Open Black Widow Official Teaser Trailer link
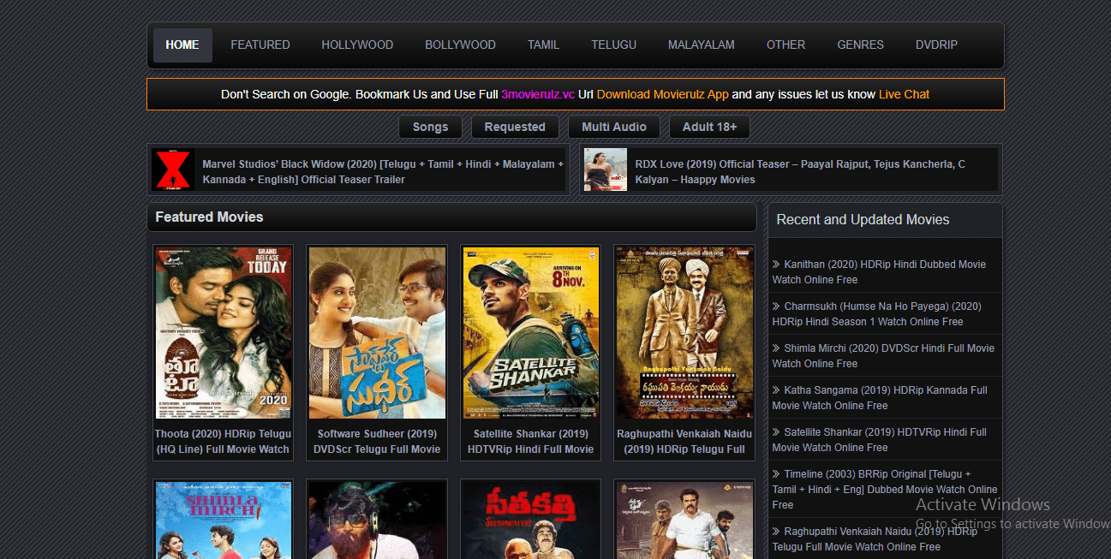The image size is (1111, 559). [383, 171]
